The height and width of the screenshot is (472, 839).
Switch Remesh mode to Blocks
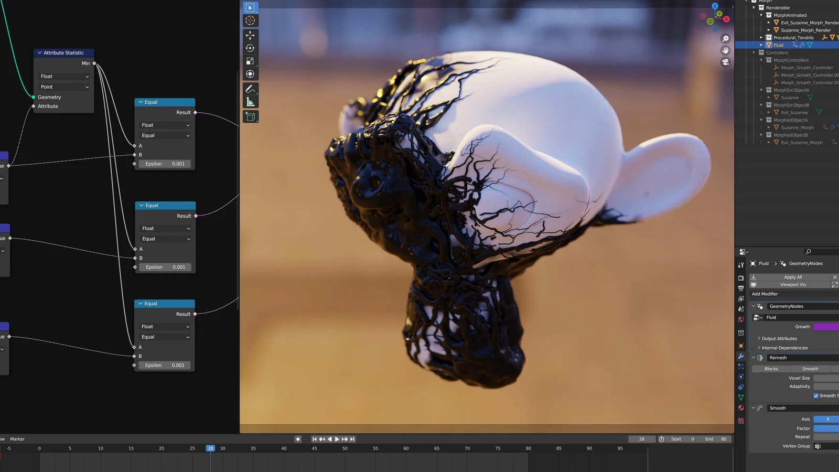pyautogui.click(x=771, y=369)
